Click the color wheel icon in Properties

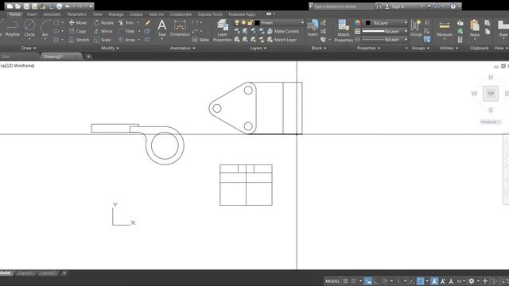[x=357, y=23]
